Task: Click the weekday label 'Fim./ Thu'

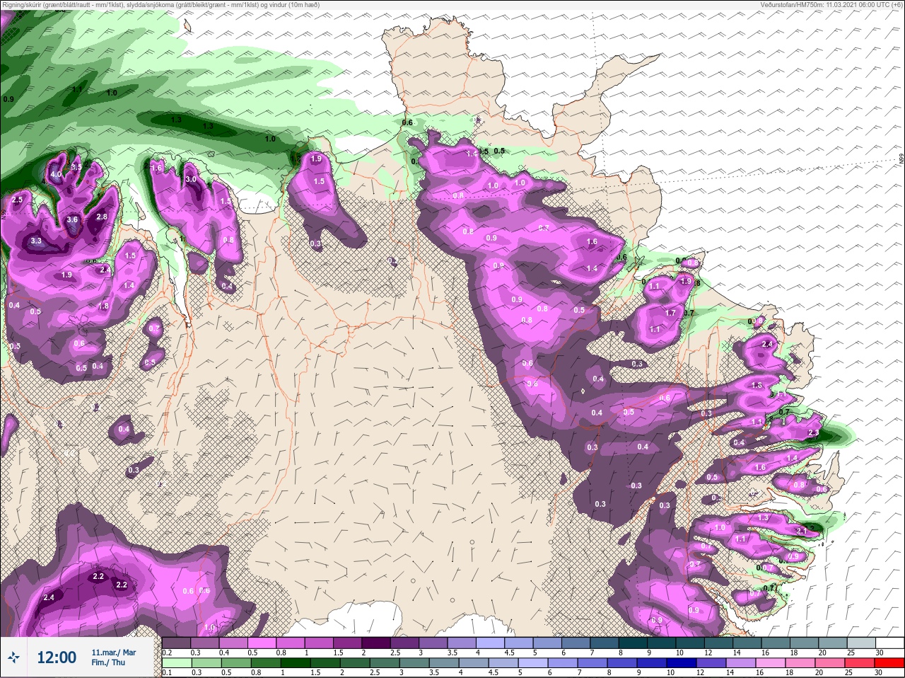Action: [x=108, y=662]
